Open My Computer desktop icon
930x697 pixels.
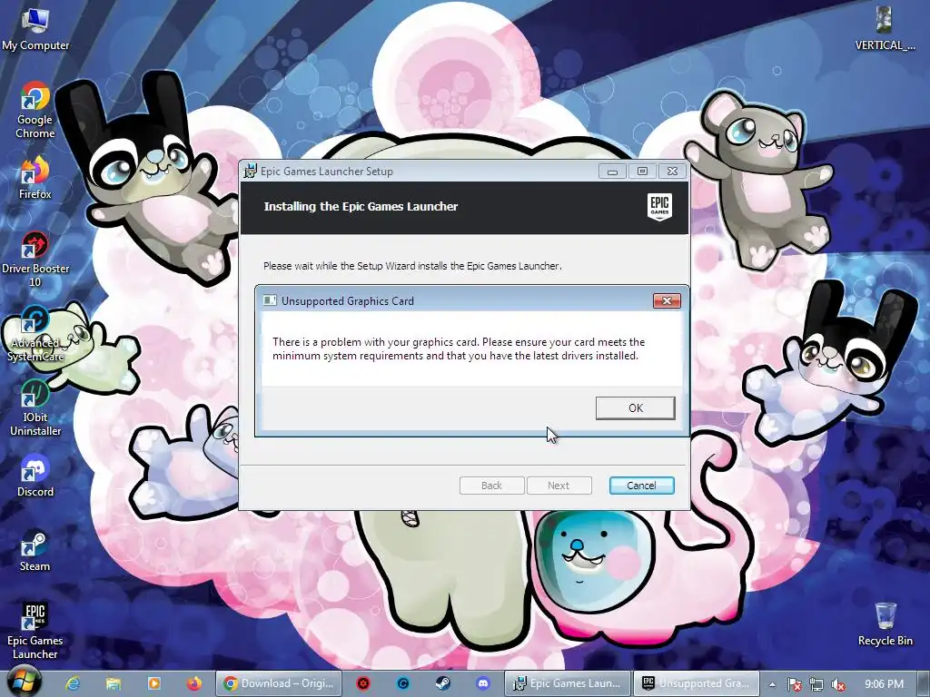35,30
